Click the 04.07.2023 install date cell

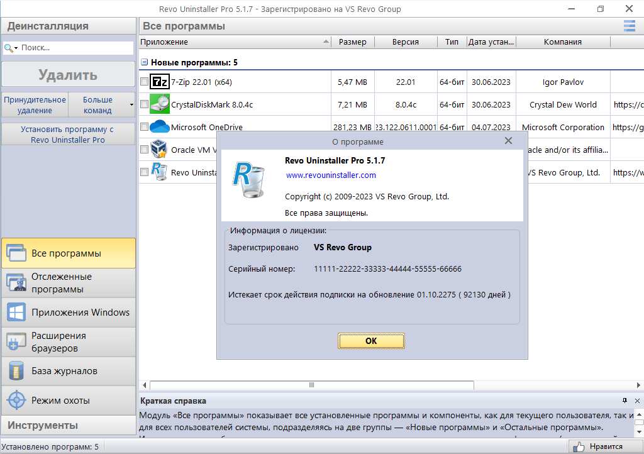[491, 126]
